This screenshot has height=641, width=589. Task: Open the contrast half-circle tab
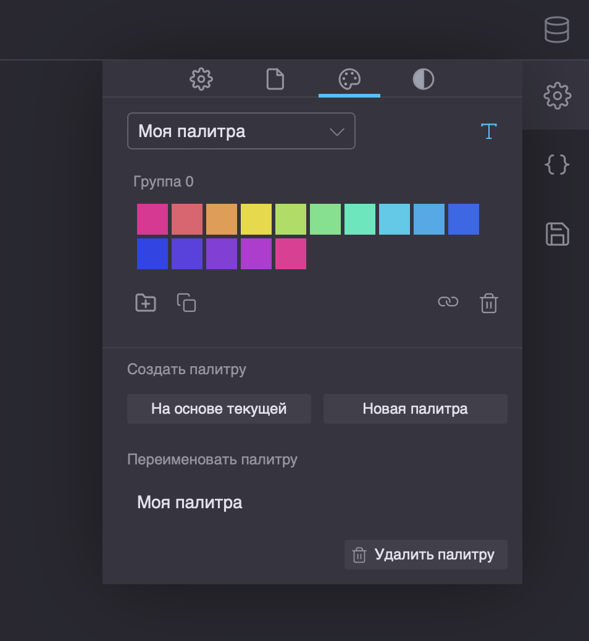423,80
